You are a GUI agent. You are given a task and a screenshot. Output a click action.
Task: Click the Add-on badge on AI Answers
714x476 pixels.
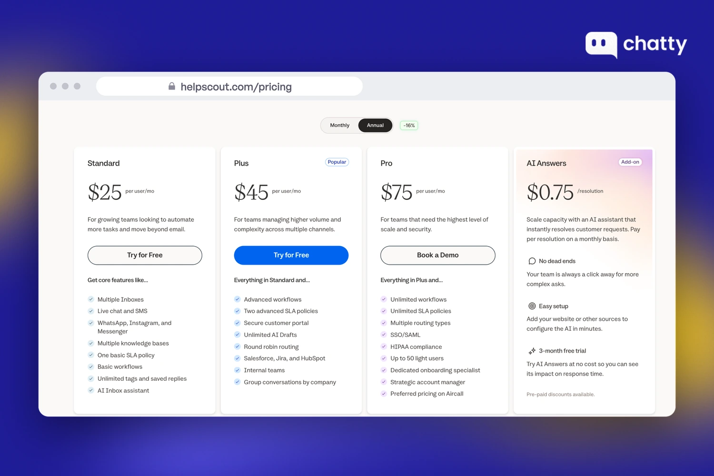(x=630, y=162)
